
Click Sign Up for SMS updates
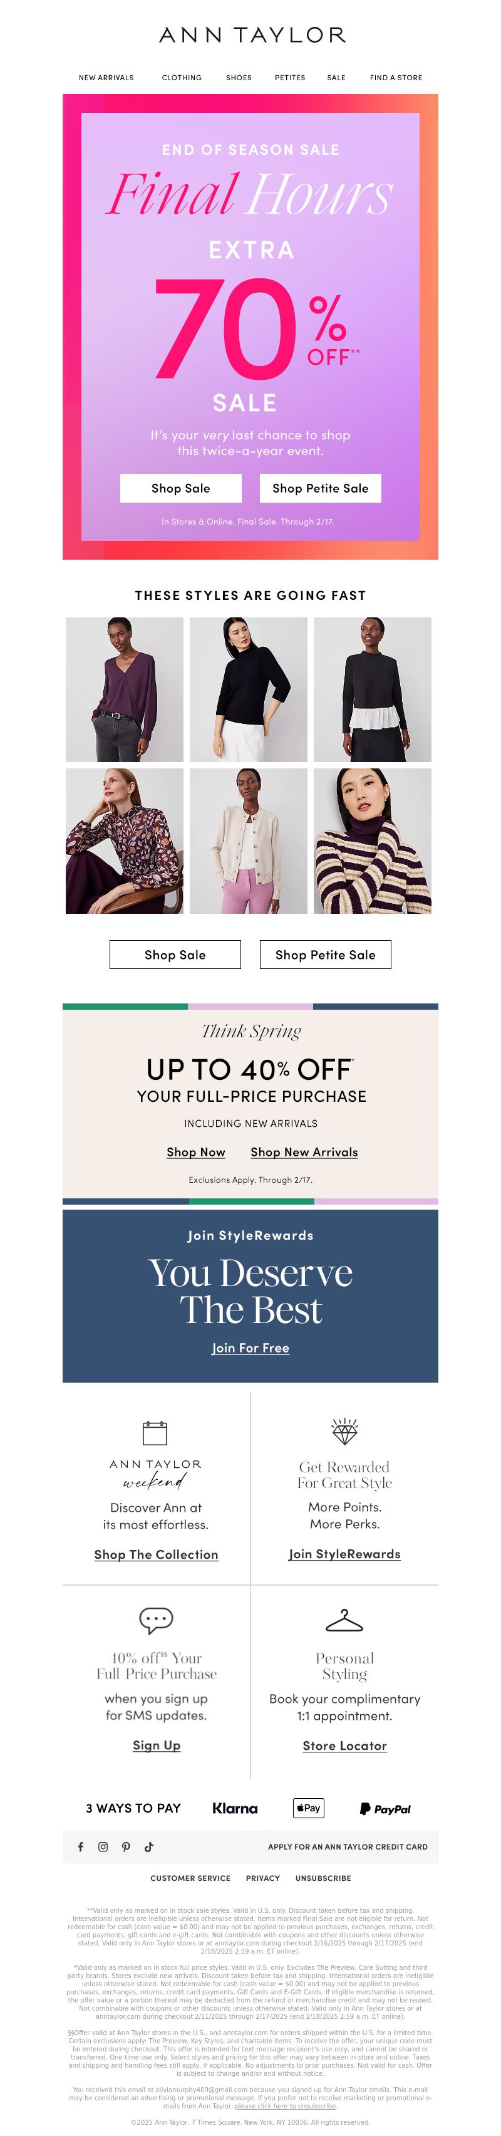click(157, 1746)
